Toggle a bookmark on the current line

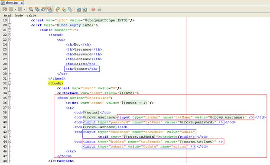click(x=70, y=10)
